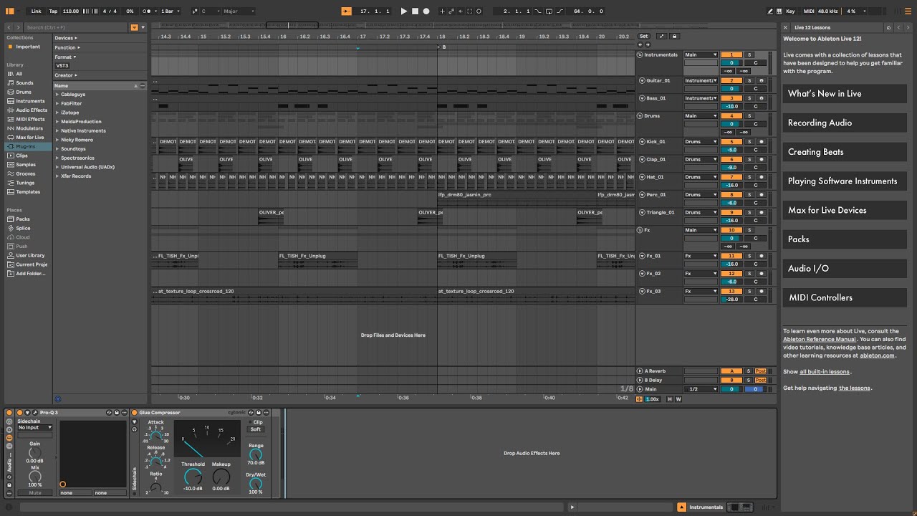The width and height of the screenshot is (917, 516).
Task: Open Fx_03 output routing dropdown
Action: point(701,291)
